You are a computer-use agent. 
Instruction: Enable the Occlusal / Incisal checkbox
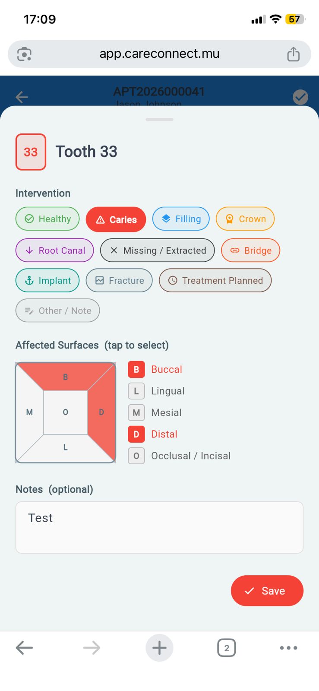pos(136,456)
